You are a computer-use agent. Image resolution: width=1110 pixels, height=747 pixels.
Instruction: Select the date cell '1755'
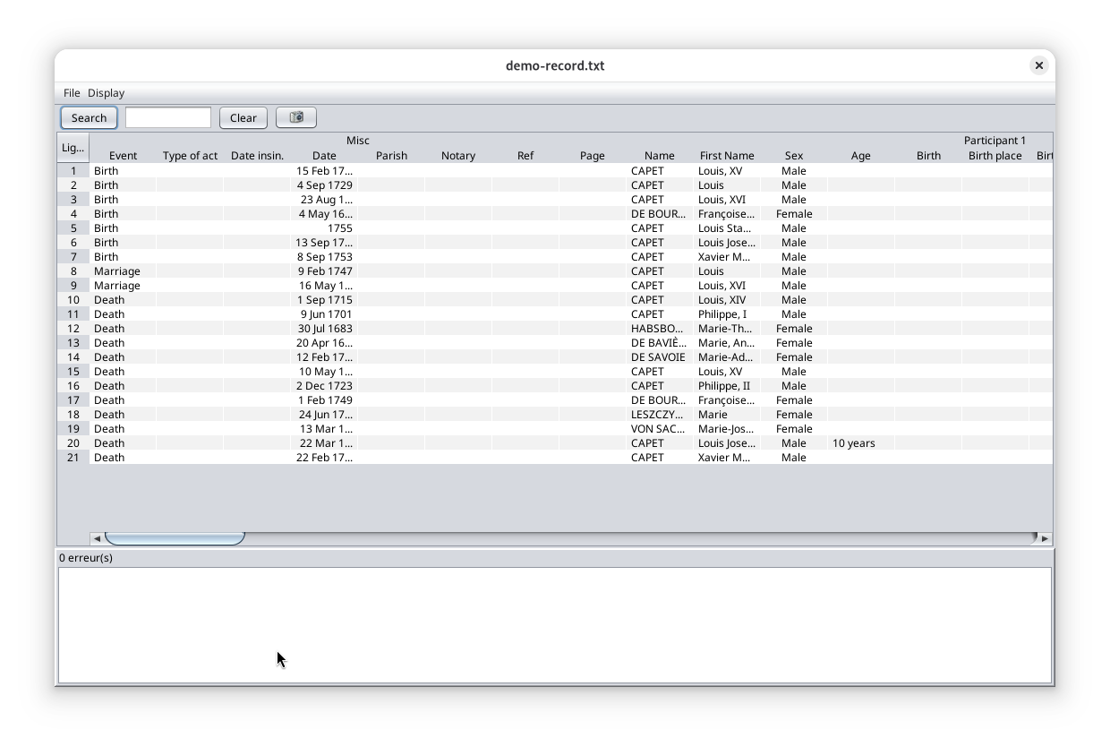point(324,228)
